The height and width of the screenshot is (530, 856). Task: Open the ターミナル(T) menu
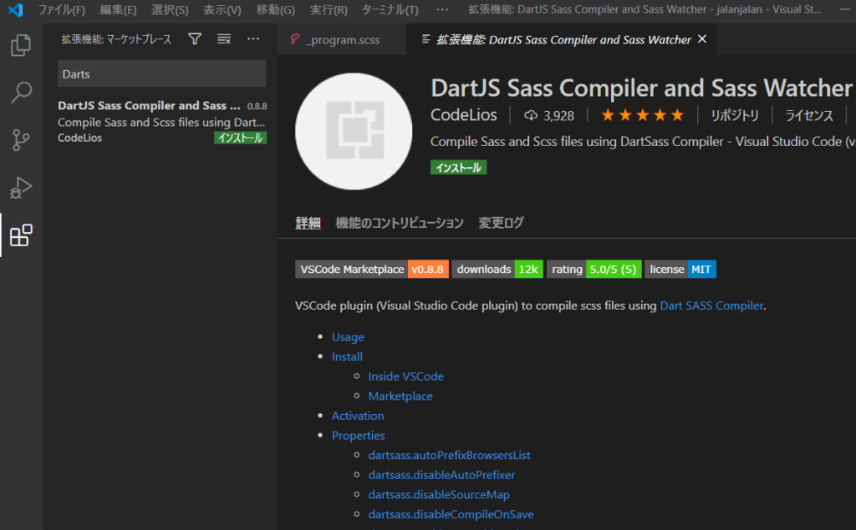click(x=390, y=10)
